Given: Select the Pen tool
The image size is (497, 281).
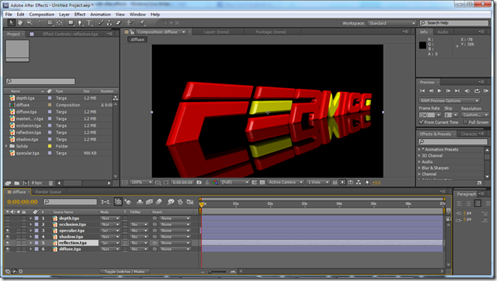Looking at the screenshot, I should coord(80,23).
